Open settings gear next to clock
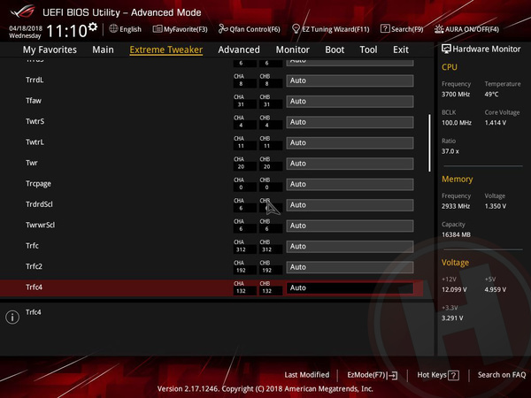 pyautogui.click(x=93, y=27)
